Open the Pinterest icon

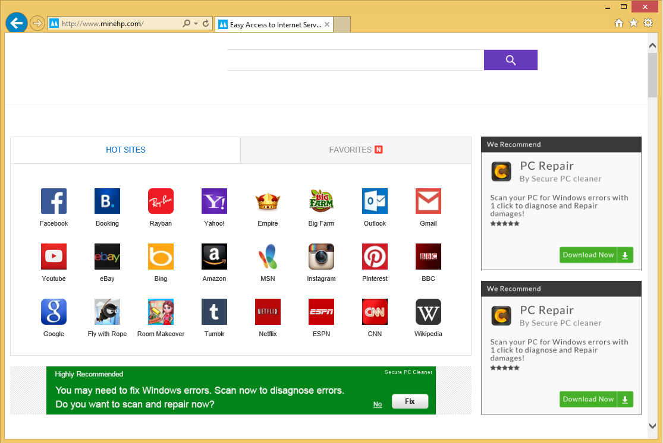coord(375,257)
